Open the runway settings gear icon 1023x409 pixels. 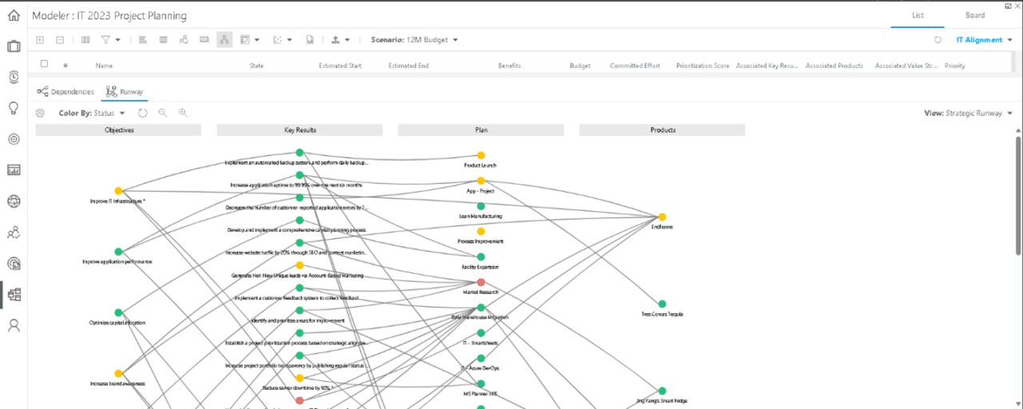tap(41, 113)
